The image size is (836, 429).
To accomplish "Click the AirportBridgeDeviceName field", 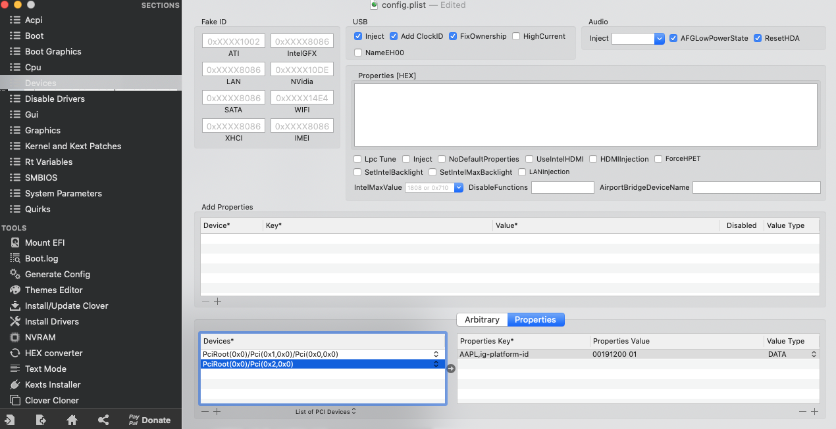I will [x=756, y=188].
